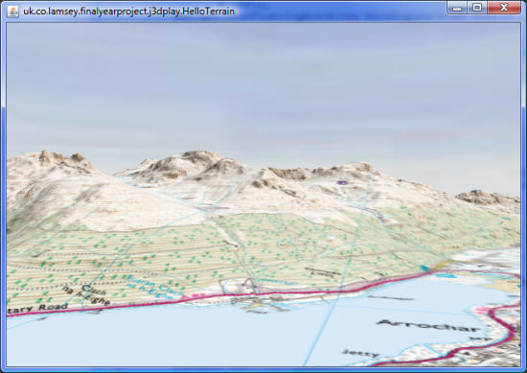527x373 pixels.
Task: Click the 'Jetty' label on the loch
Action: (360, 353)
